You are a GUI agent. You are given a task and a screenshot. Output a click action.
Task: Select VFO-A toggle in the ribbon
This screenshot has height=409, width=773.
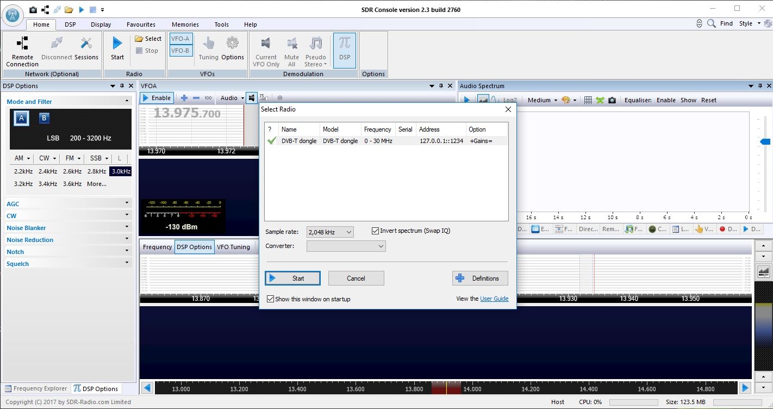pyautogui.click(x=180, y=39)
